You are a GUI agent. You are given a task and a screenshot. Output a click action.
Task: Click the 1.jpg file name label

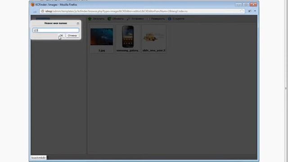pos(102,50)
